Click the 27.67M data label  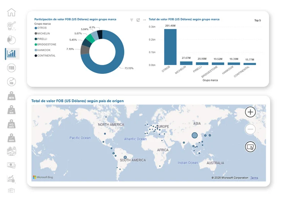point(186,58)
